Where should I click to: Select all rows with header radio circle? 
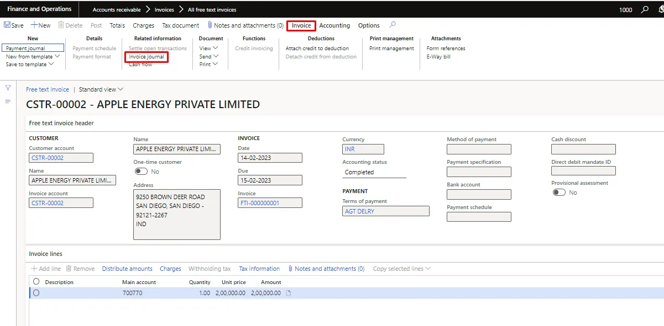(x=36, y=281)
